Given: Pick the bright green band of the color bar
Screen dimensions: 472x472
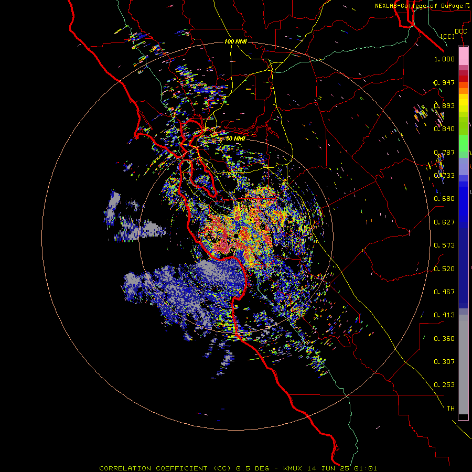Looking at the screenshot, I should point(463,143).
